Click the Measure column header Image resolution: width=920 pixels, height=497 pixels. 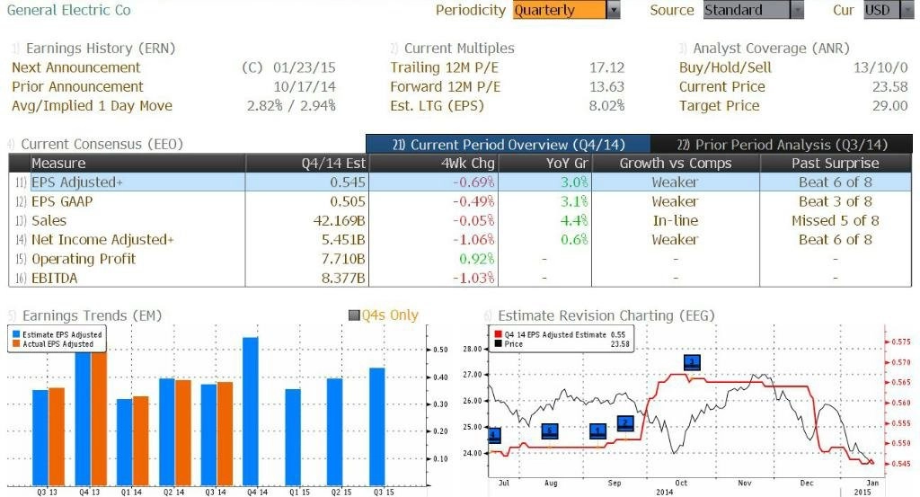(x=137, y=164)
